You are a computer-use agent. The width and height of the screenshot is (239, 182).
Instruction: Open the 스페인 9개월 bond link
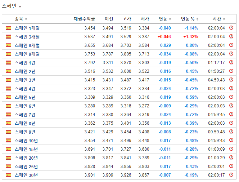click(27, 54)
